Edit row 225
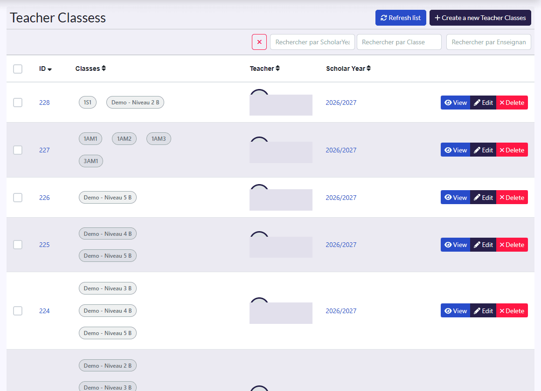This screenshot has height=391, width=541. click(483, 245)
